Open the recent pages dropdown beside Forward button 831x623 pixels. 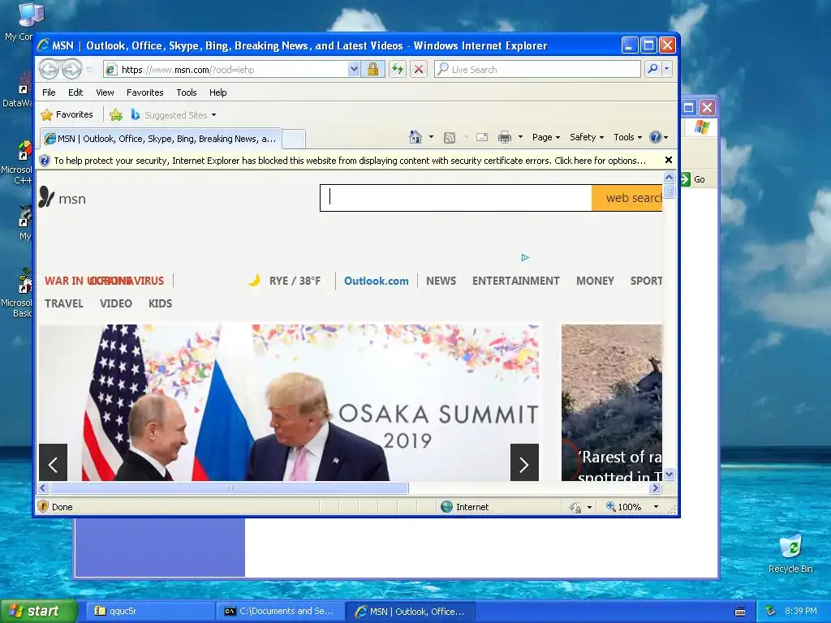click(x=89, y=70)
